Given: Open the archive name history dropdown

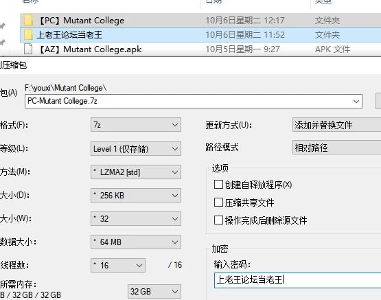Looking at the screenshot, I should tap(356, 102).
